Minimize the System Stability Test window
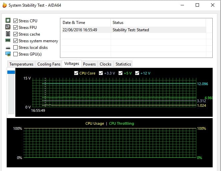Image resolution: width=221 pixels, height=171 pixels. pos(182,5)
